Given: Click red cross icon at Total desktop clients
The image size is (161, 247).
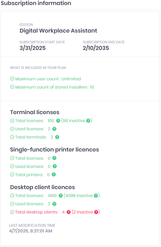Looking at the screenshot, I should coord(12,212).
